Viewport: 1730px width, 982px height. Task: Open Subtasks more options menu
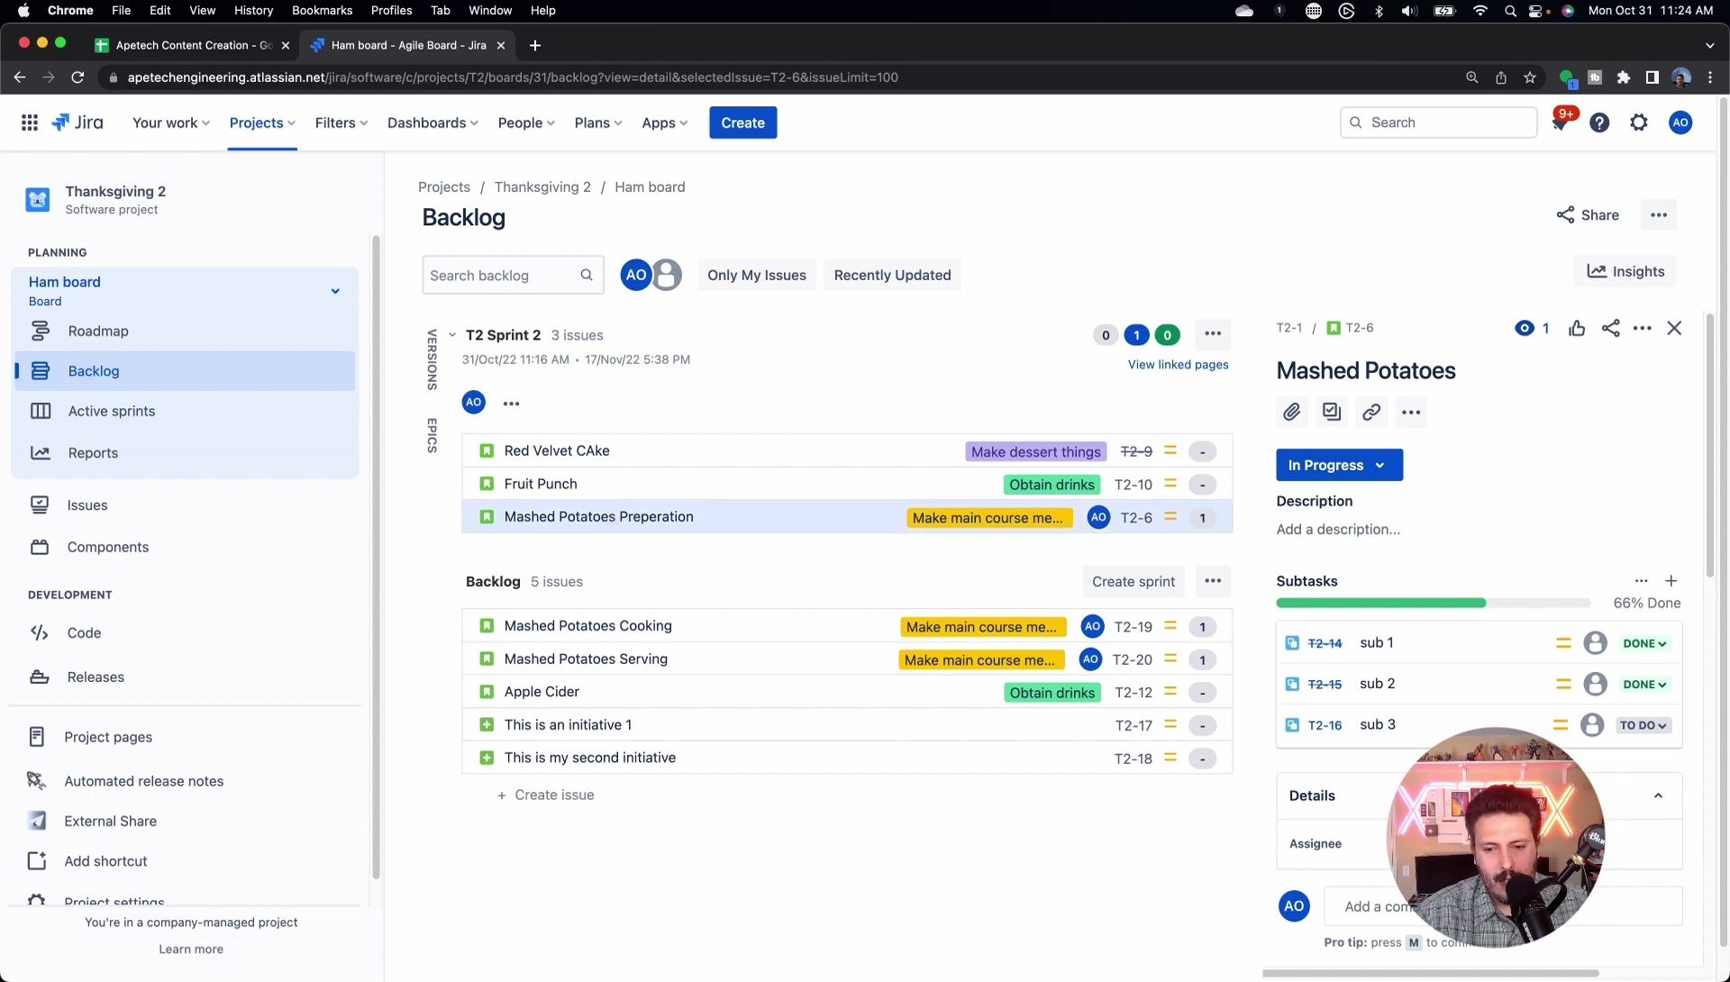(x=1641, y=581)
